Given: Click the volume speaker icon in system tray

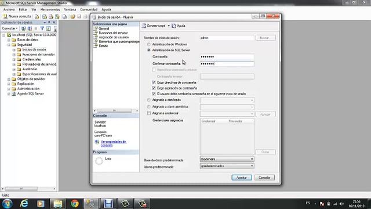Looking at the screenshot, I should pos(341,204).
